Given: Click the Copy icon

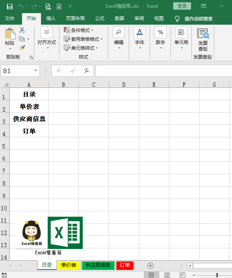Looking at the screenshot, I should pos(22,39).
